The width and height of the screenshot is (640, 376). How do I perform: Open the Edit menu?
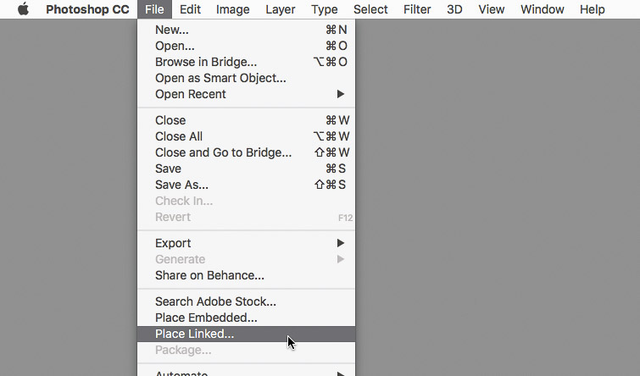(190, 9)
